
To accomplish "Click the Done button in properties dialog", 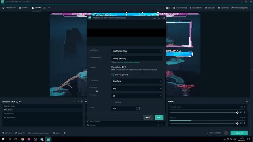I will pos(159,118).
